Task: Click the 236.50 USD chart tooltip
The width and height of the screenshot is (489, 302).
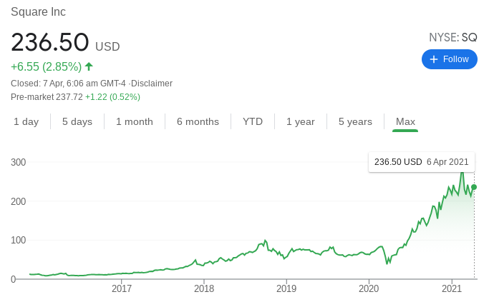Action: (421, 162)
